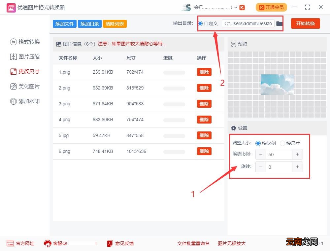Click the 文件名称 column header
The image size is (330, 251).
68,58
